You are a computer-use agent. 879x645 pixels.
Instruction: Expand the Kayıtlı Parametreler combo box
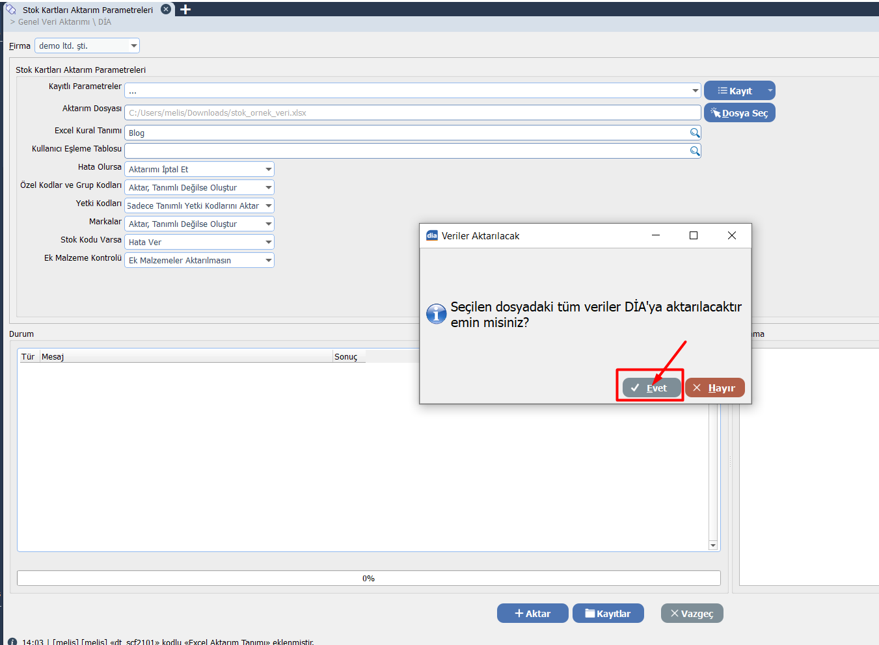tap(695, 91)
